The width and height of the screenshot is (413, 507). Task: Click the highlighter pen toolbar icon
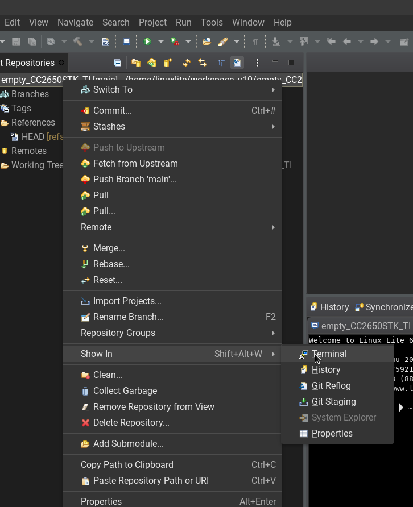(x=222, y=41)
